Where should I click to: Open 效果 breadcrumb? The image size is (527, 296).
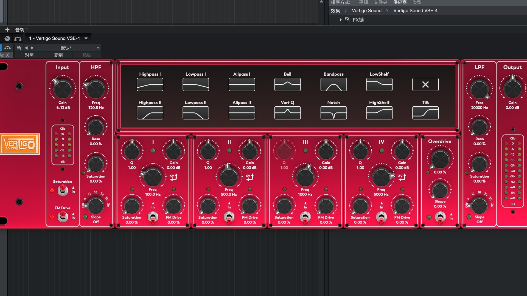pyautogui.click(x=335, y=11)
